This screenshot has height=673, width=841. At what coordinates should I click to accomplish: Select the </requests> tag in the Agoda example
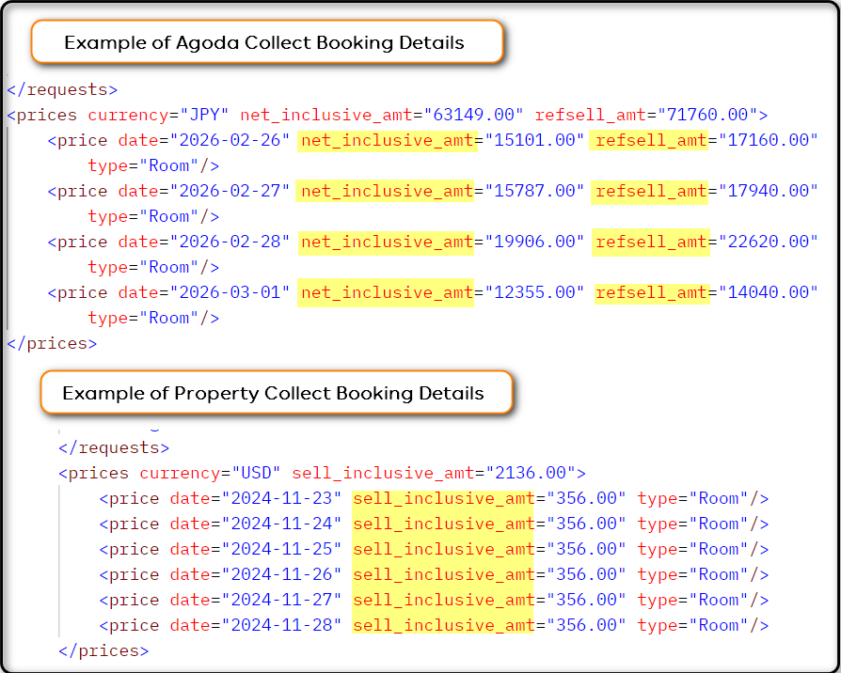(62, 89)
